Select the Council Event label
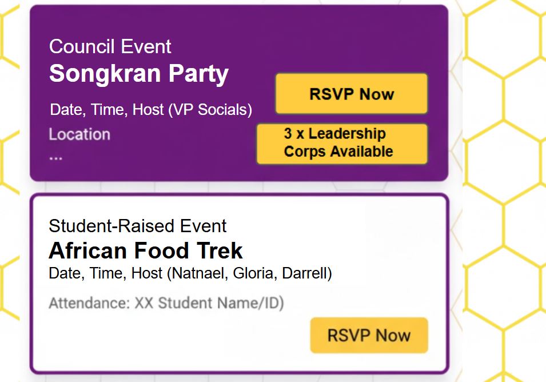 coord(110,47)
